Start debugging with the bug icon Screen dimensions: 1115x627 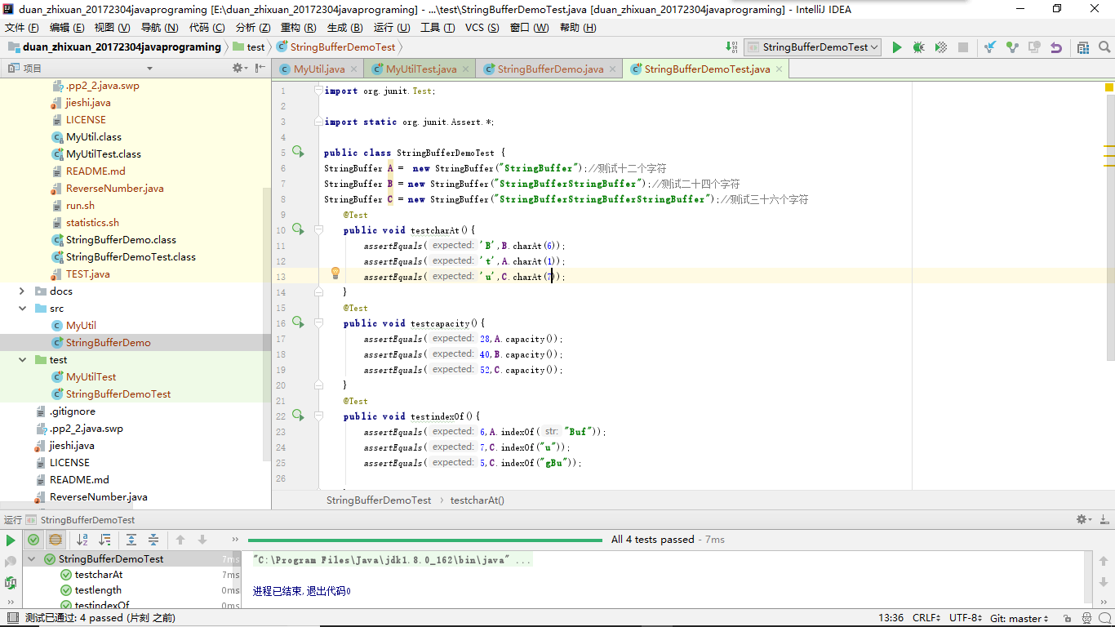click(x=918, y=47)
